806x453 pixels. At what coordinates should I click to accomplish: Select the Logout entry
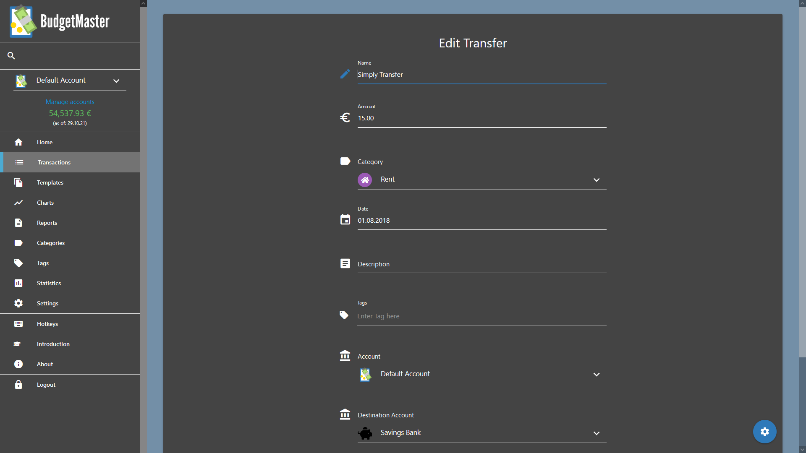click(x=70, y=385)
